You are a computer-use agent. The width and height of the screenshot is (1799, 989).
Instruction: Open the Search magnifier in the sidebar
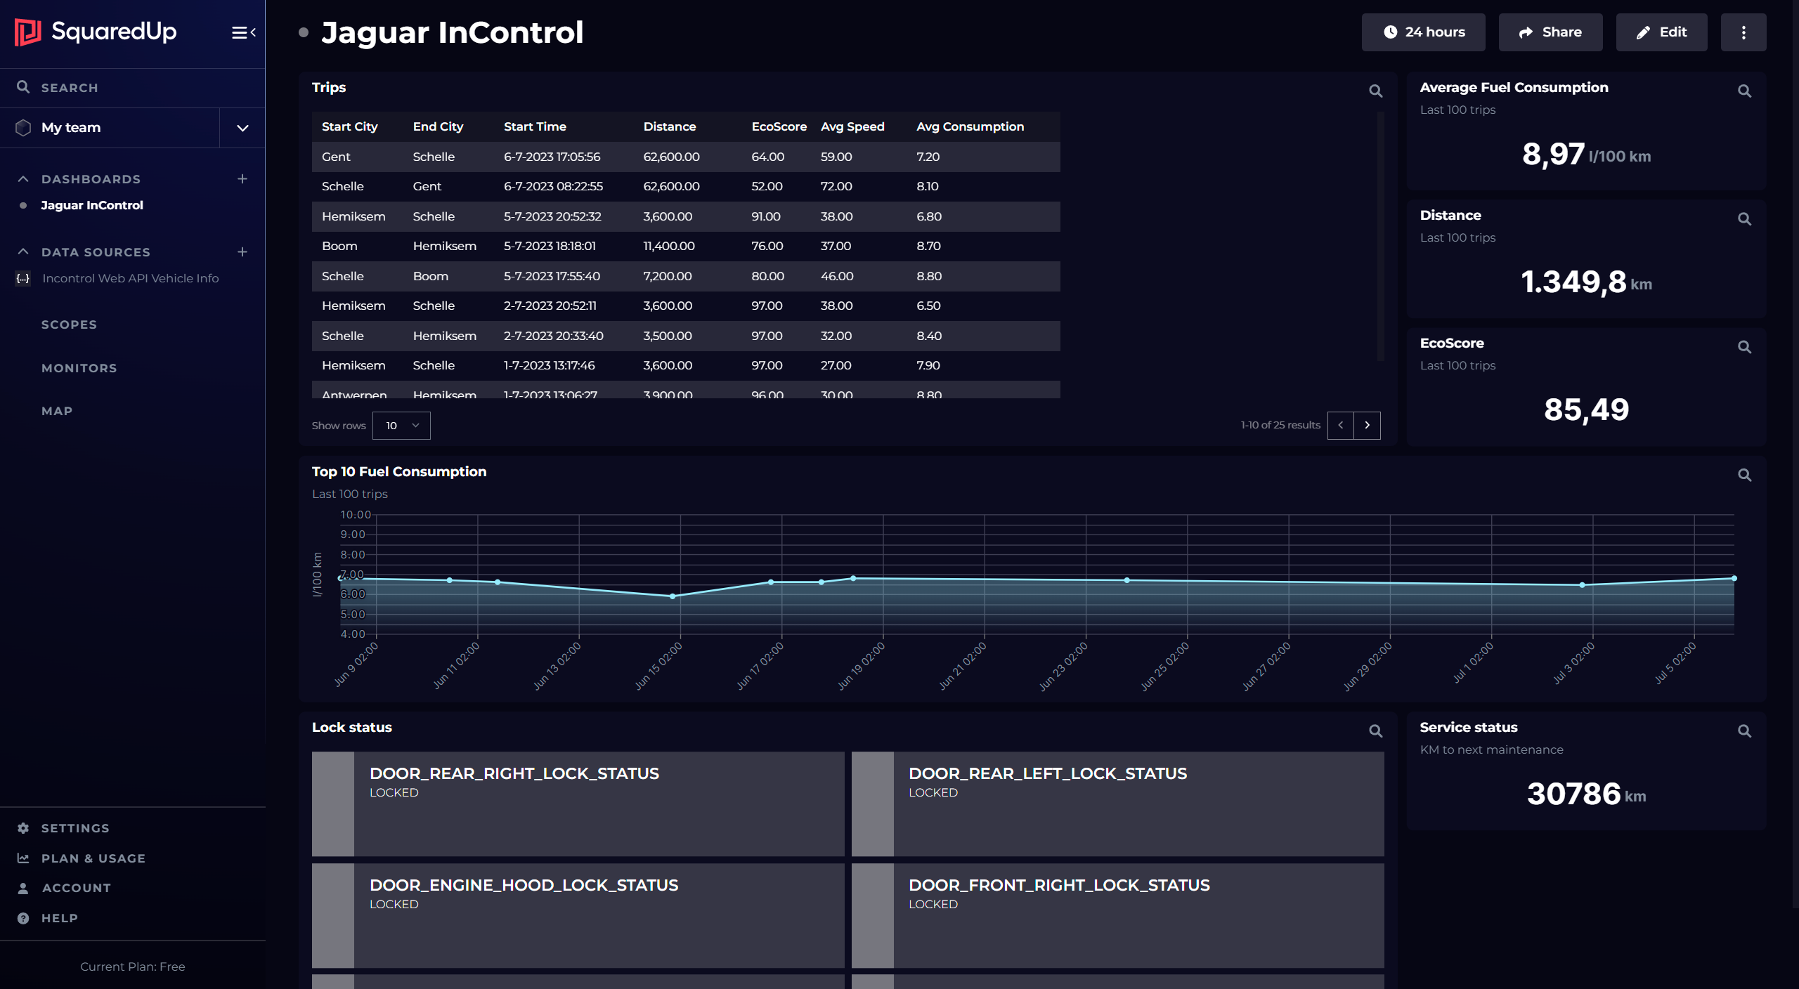coord(23,87)
